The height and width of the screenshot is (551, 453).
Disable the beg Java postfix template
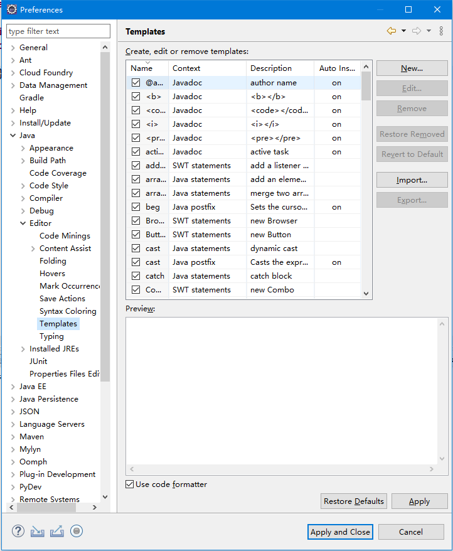(x=136, y=207)
